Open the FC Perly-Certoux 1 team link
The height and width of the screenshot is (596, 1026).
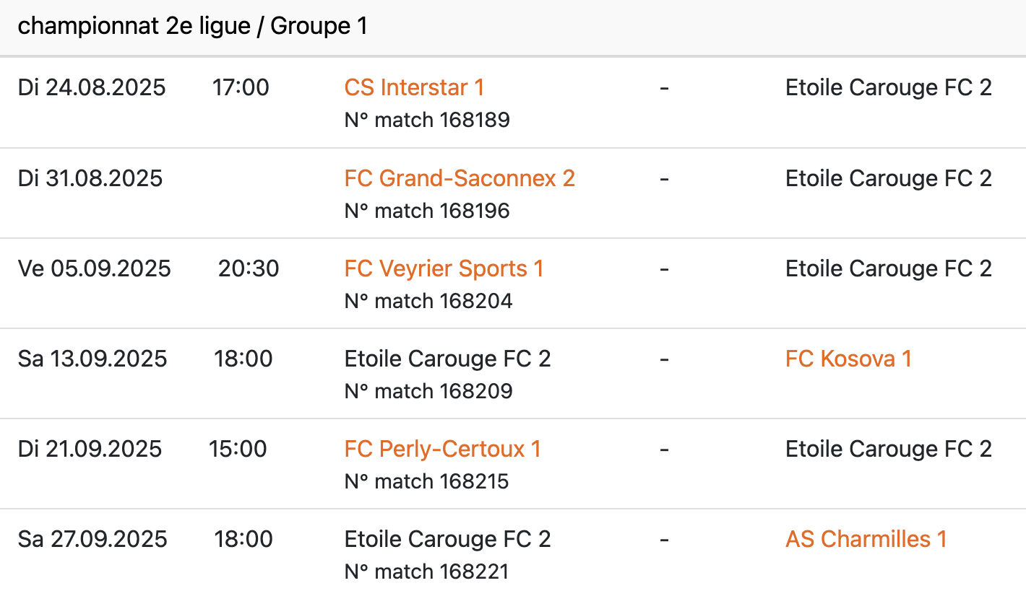(x=442, y=449)
